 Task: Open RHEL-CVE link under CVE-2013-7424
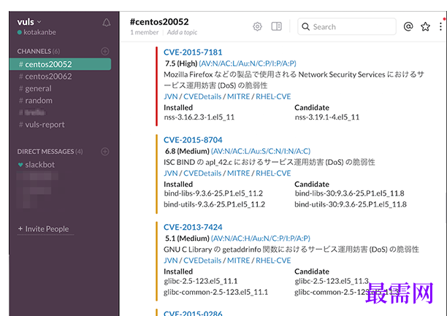[x=273, y=261]
